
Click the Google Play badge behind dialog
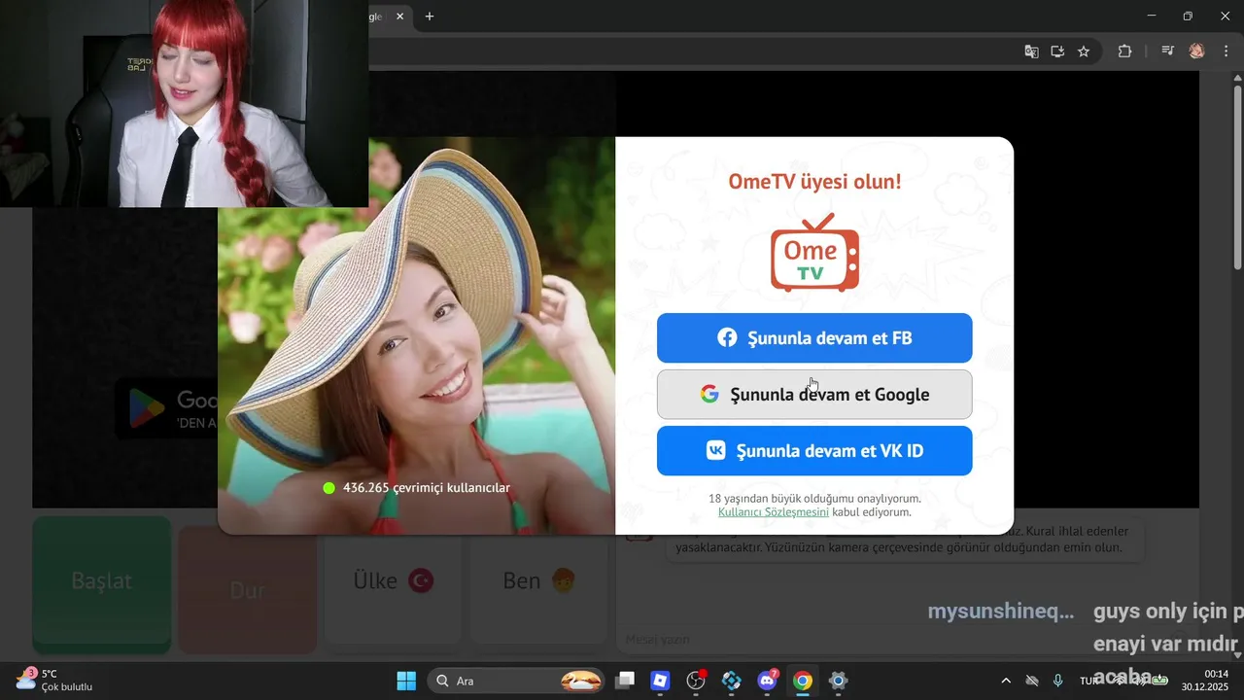(x=167, y=408)
